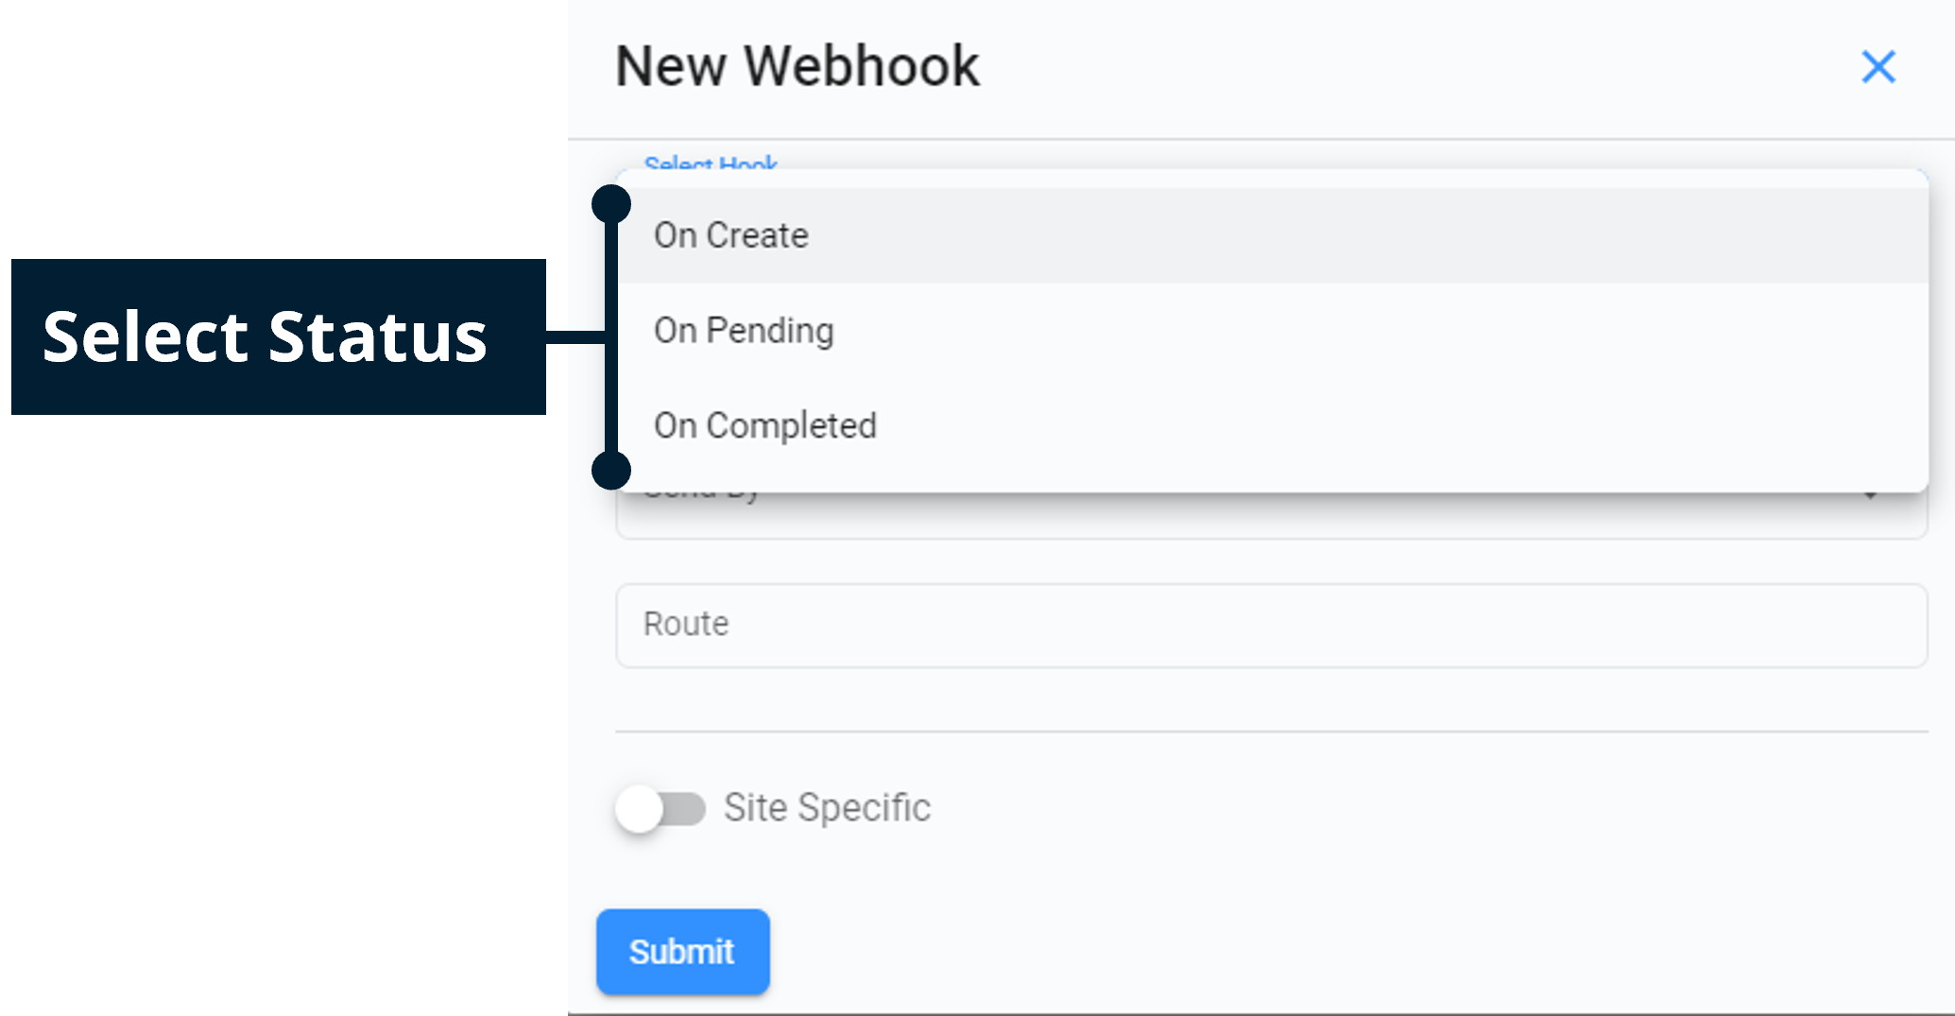
Task: Click the Site Specific label
Action: (828, 808)
